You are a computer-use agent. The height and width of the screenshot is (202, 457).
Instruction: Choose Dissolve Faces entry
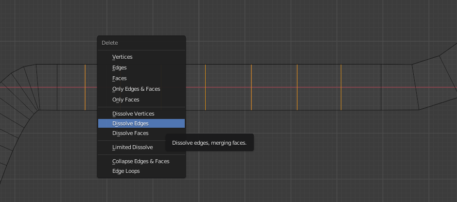coord(141,133)
